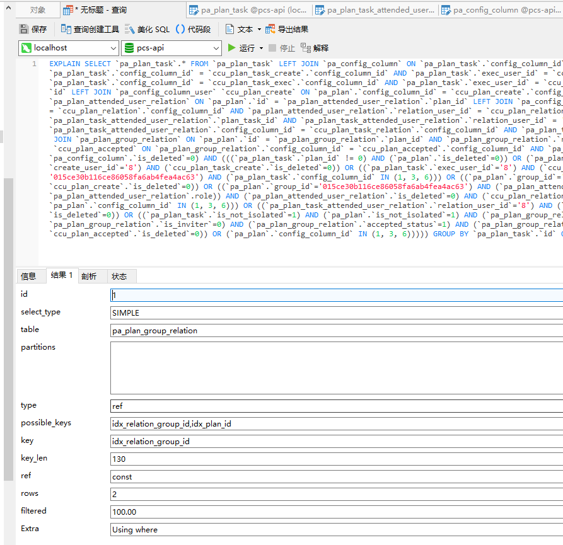Click Export Results (导出结果)

pyautogui.click(x=287, y=29)
